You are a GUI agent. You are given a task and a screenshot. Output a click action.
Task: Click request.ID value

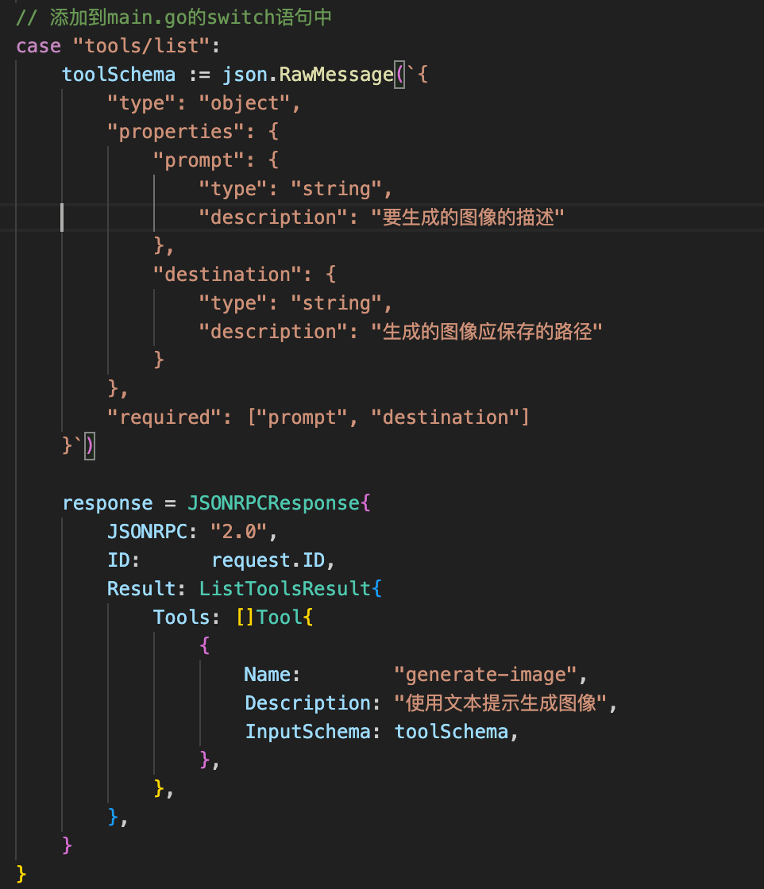pos(268,560)
